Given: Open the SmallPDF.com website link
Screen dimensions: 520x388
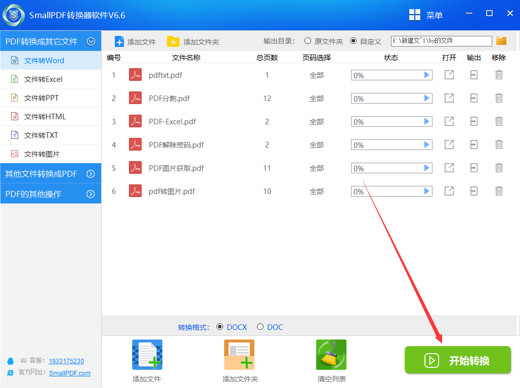Looking at the screenshot, I should pyautogui.click(x=70, y=373).
